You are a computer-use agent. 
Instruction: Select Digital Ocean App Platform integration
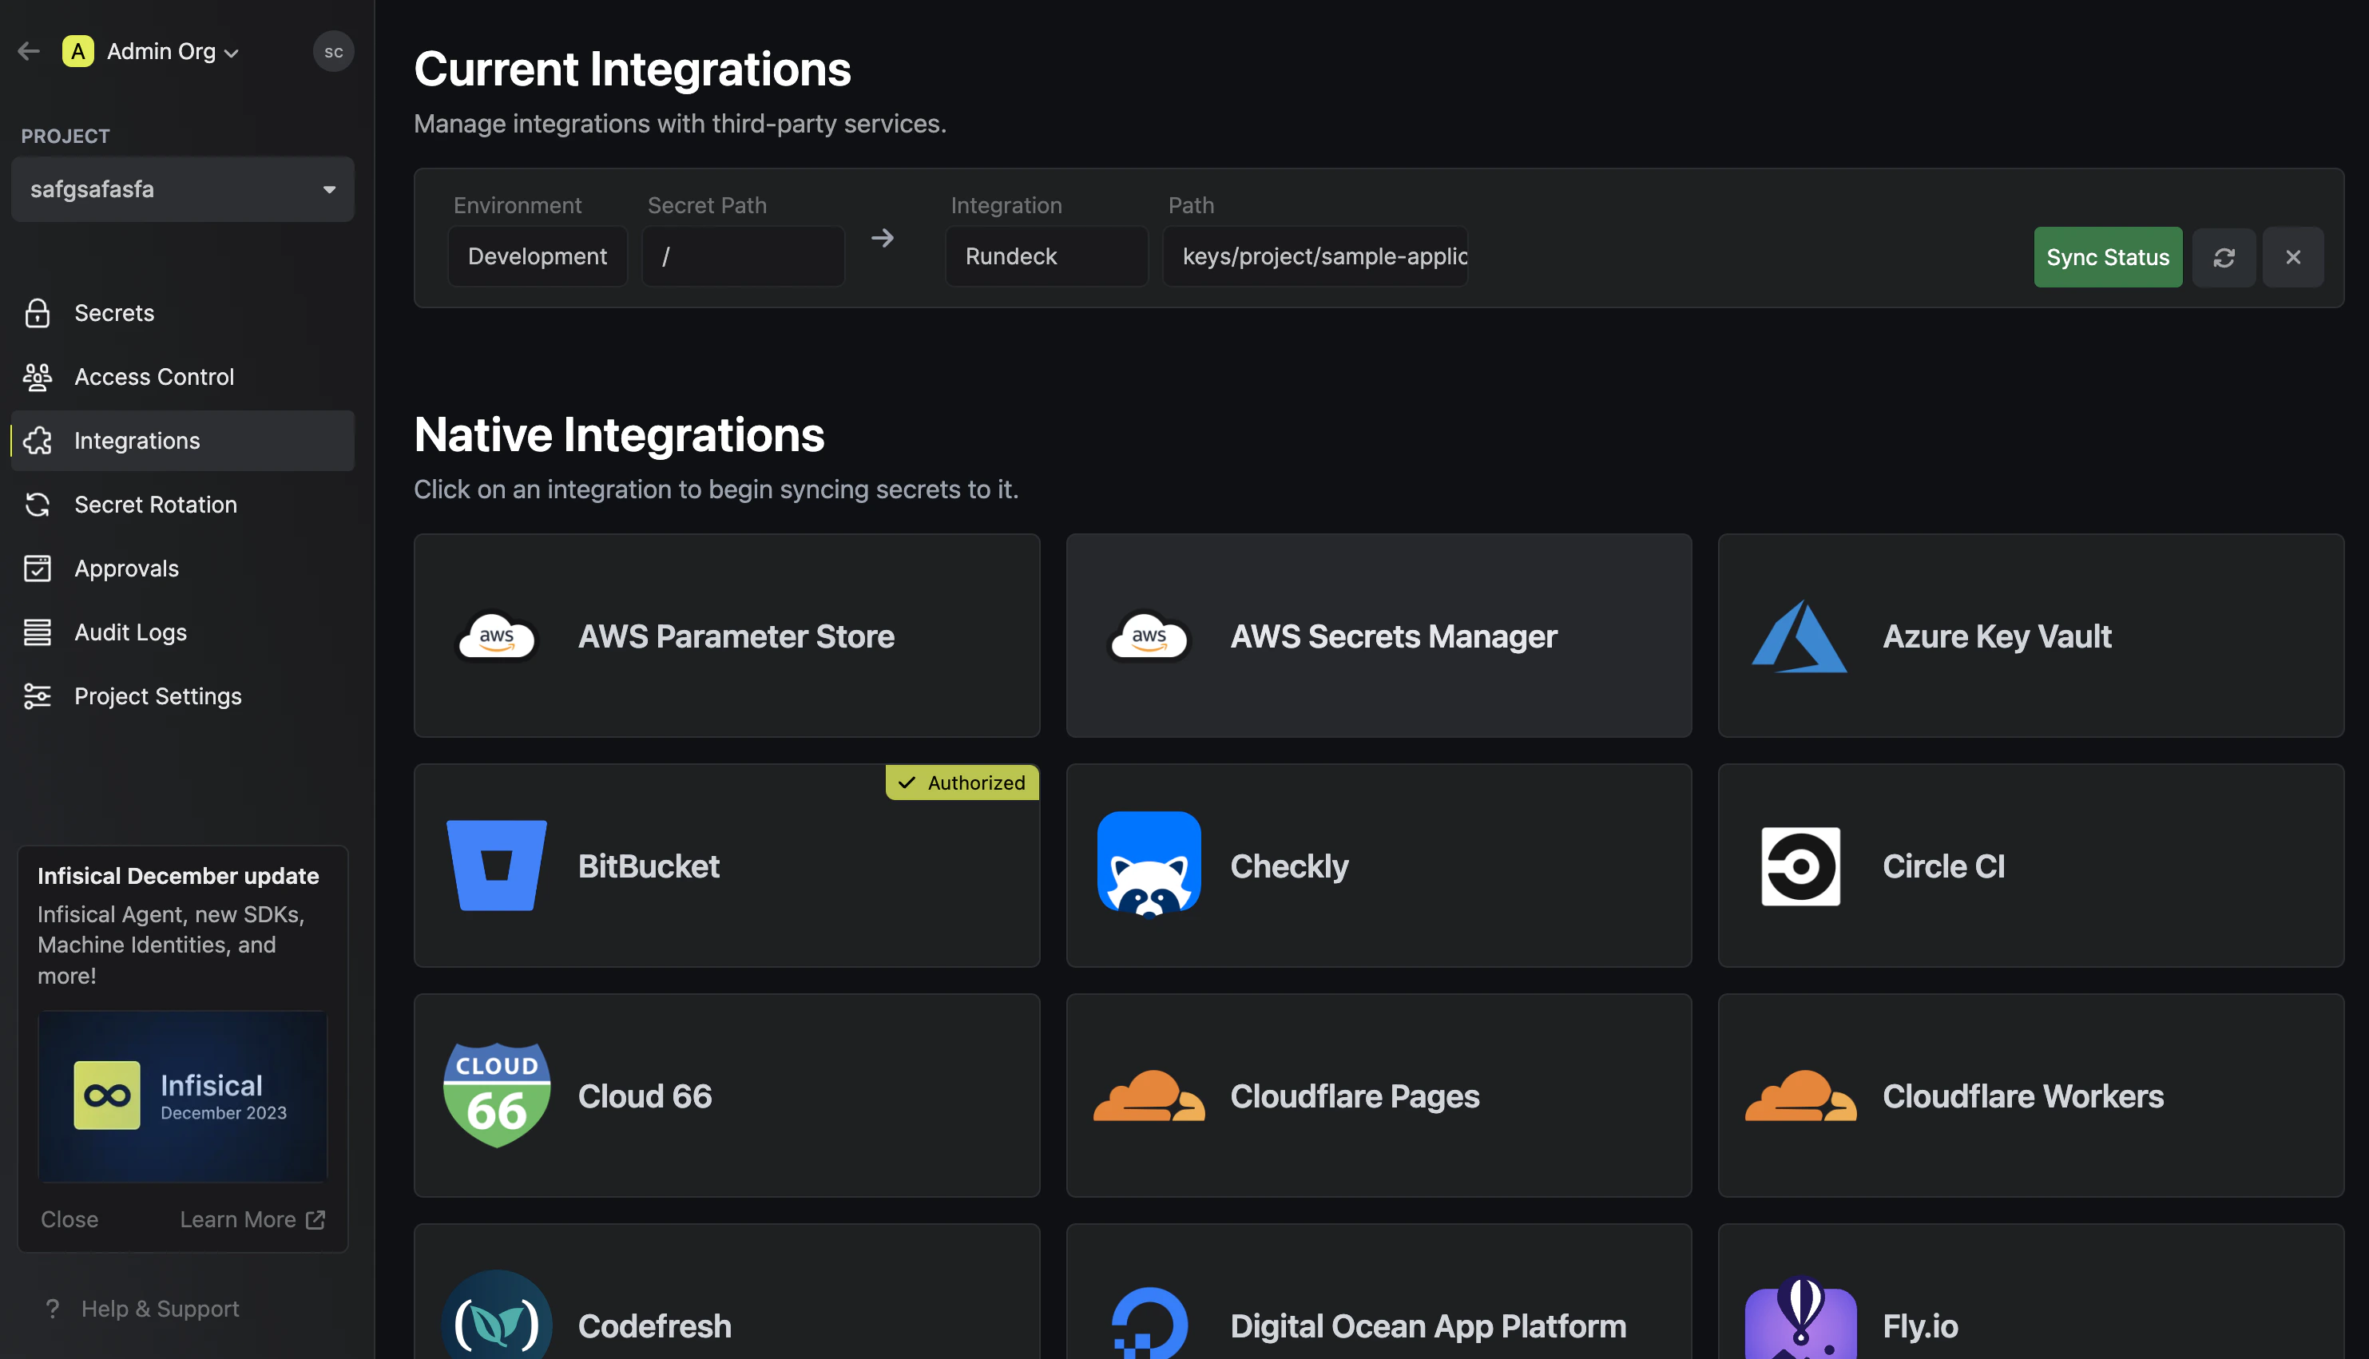(1379, 1292)
